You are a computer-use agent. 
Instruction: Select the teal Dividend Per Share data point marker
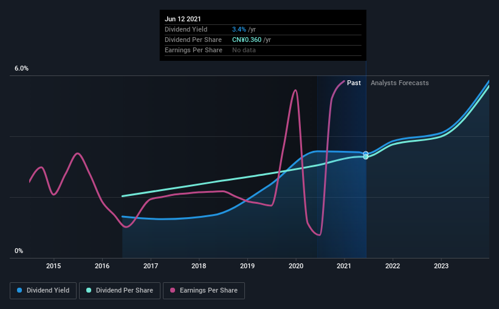[x=366, y=157]
